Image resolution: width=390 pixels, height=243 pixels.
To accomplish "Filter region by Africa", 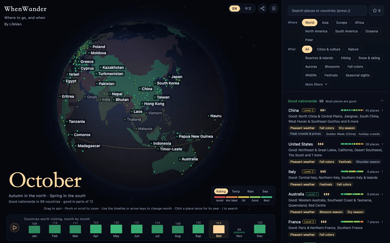I will (x=359, y=23).
